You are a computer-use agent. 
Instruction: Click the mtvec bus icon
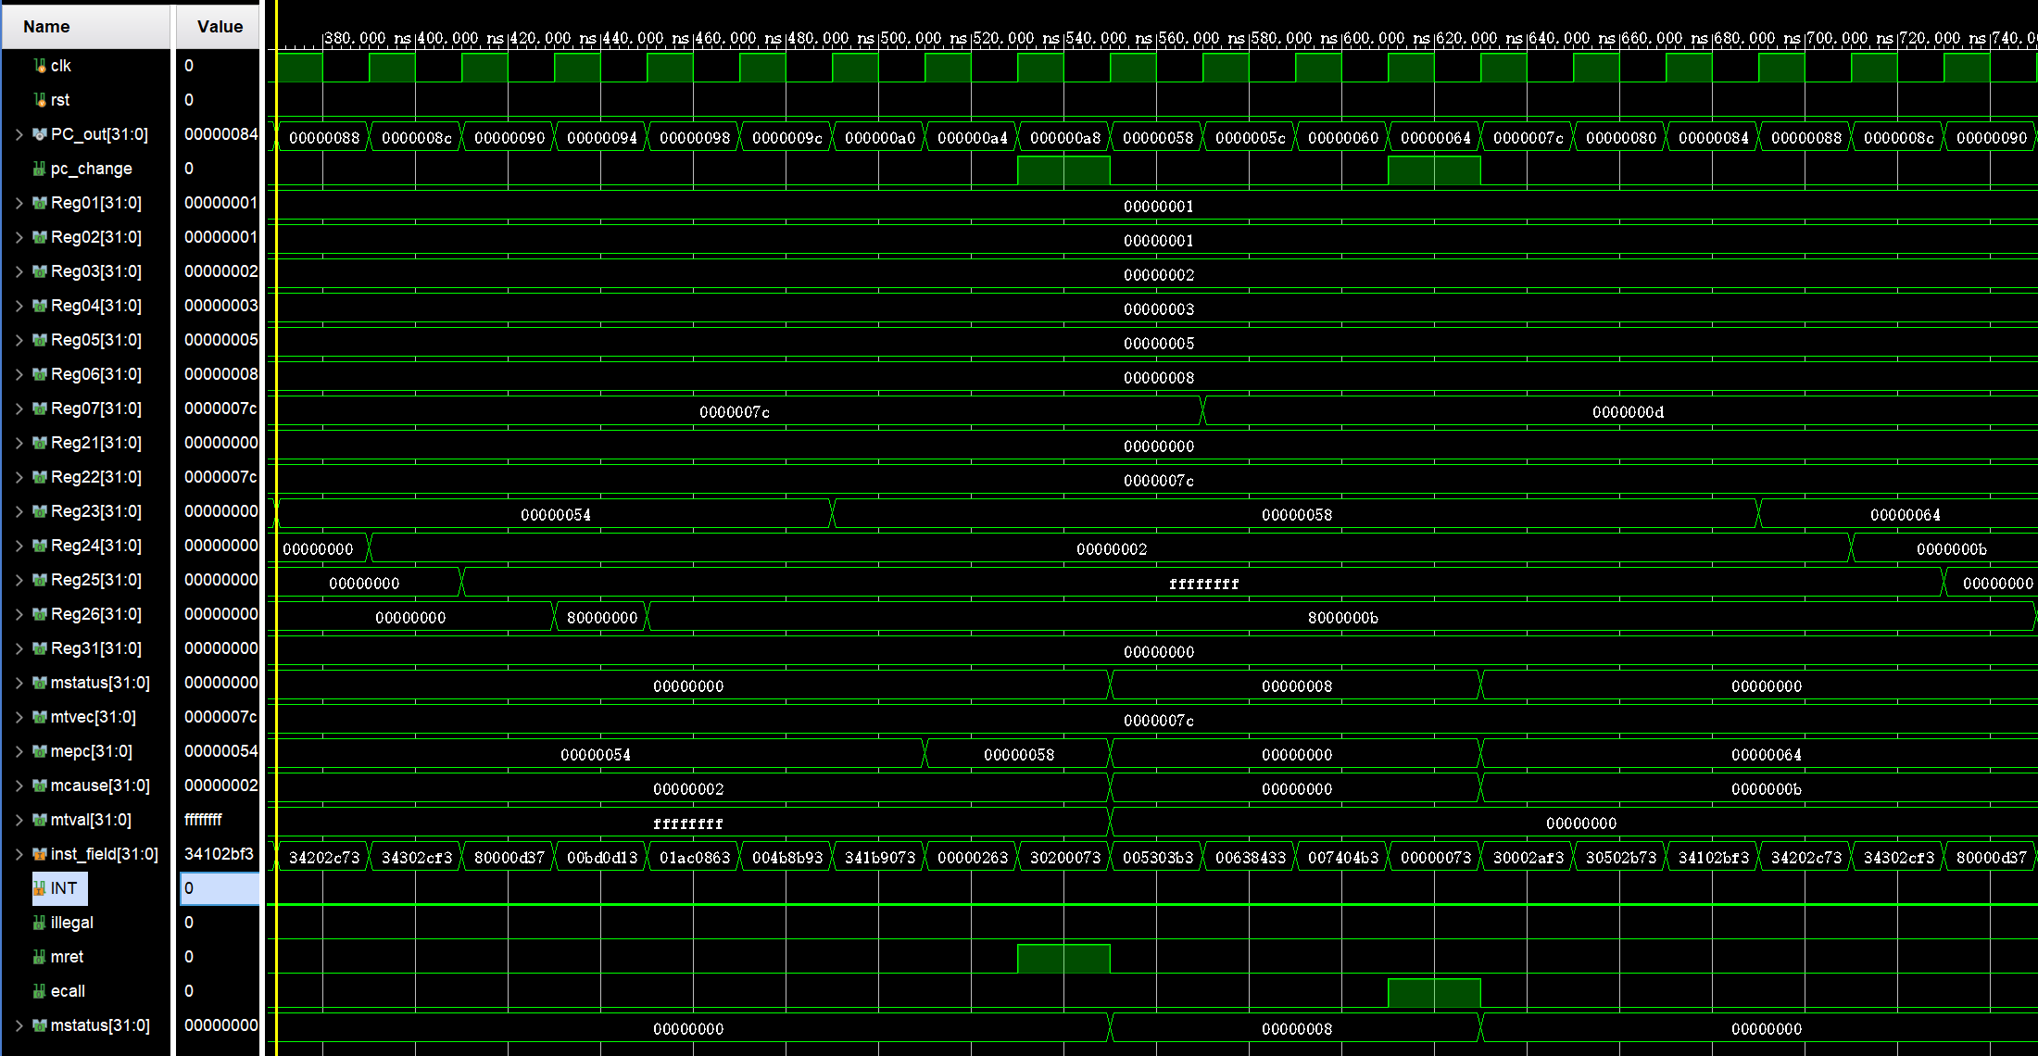(40, 717)
